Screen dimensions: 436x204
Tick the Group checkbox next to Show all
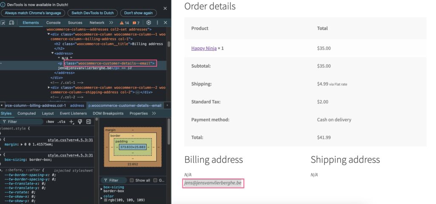(x=155, y=180)
